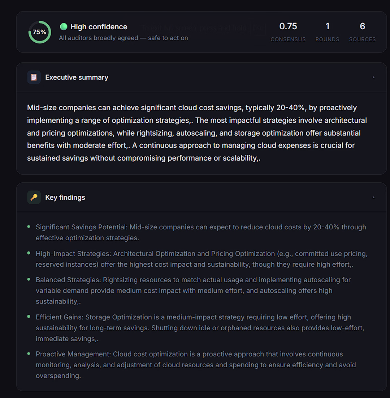Click the Key findings header title

click(65, 197)
